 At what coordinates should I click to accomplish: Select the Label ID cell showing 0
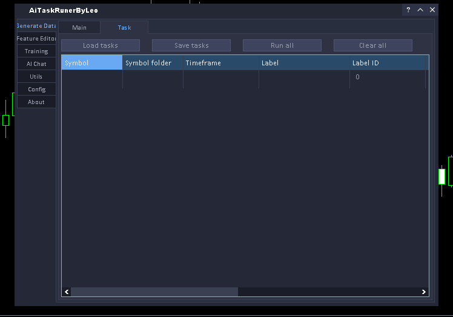387,77
